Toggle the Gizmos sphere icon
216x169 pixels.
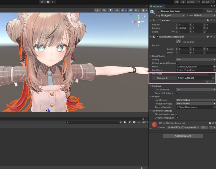pyautogui.click(x=143, y=10)
